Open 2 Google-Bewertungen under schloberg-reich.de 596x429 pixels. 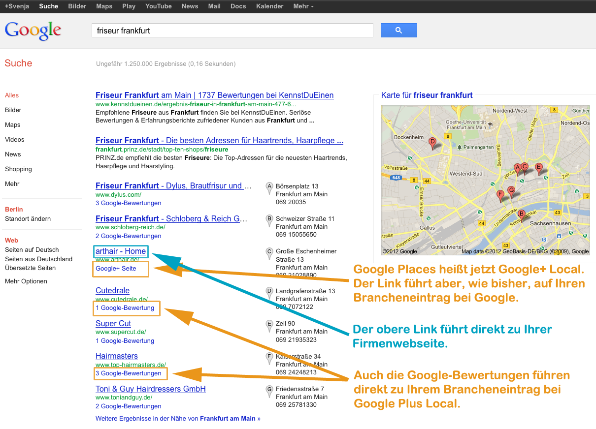129,236
